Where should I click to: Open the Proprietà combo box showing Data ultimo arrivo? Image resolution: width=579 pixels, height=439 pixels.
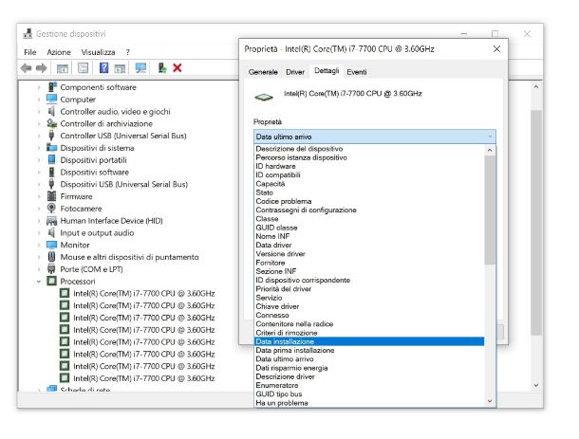(x=374, y=137)
